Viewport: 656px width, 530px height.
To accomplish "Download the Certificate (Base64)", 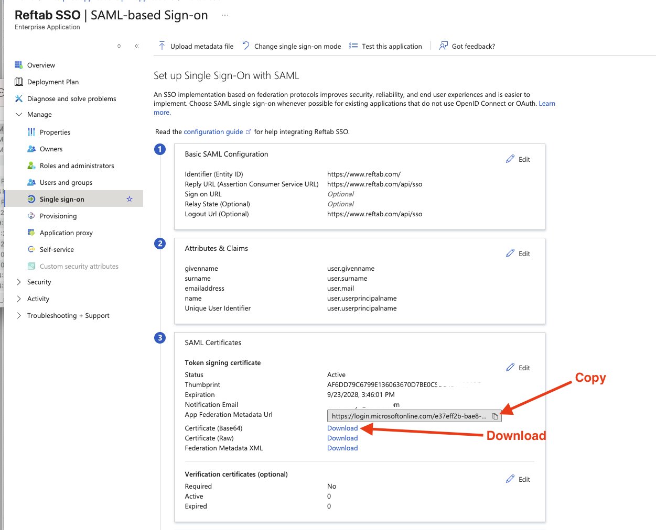I will 342,428.
